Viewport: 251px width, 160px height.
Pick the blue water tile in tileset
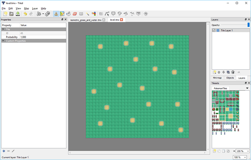tap(231, 109)
